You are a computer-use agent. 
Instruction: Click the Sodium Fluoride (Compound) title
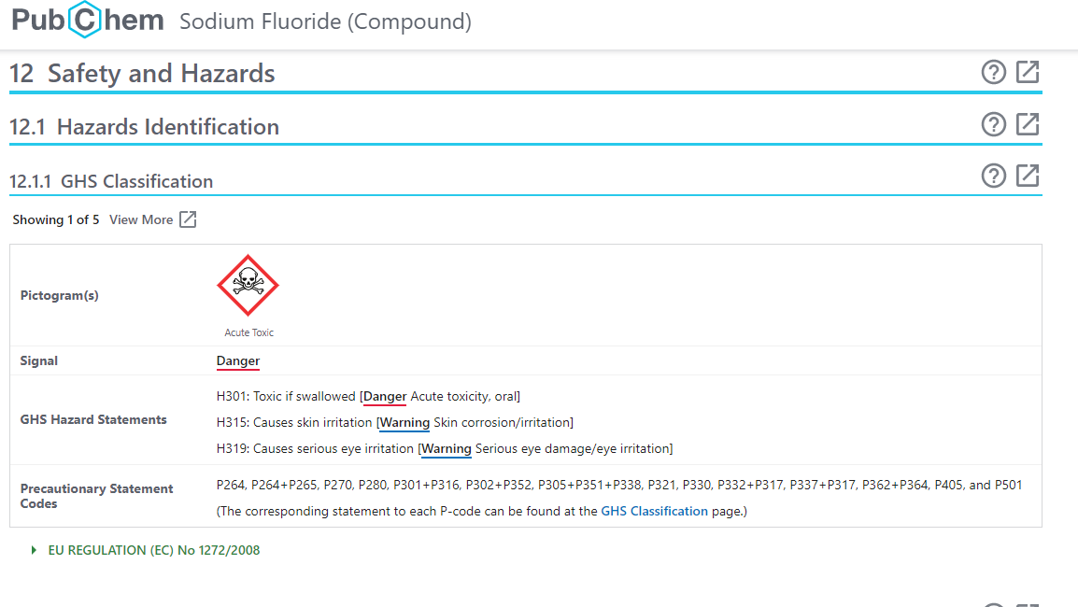325,21
